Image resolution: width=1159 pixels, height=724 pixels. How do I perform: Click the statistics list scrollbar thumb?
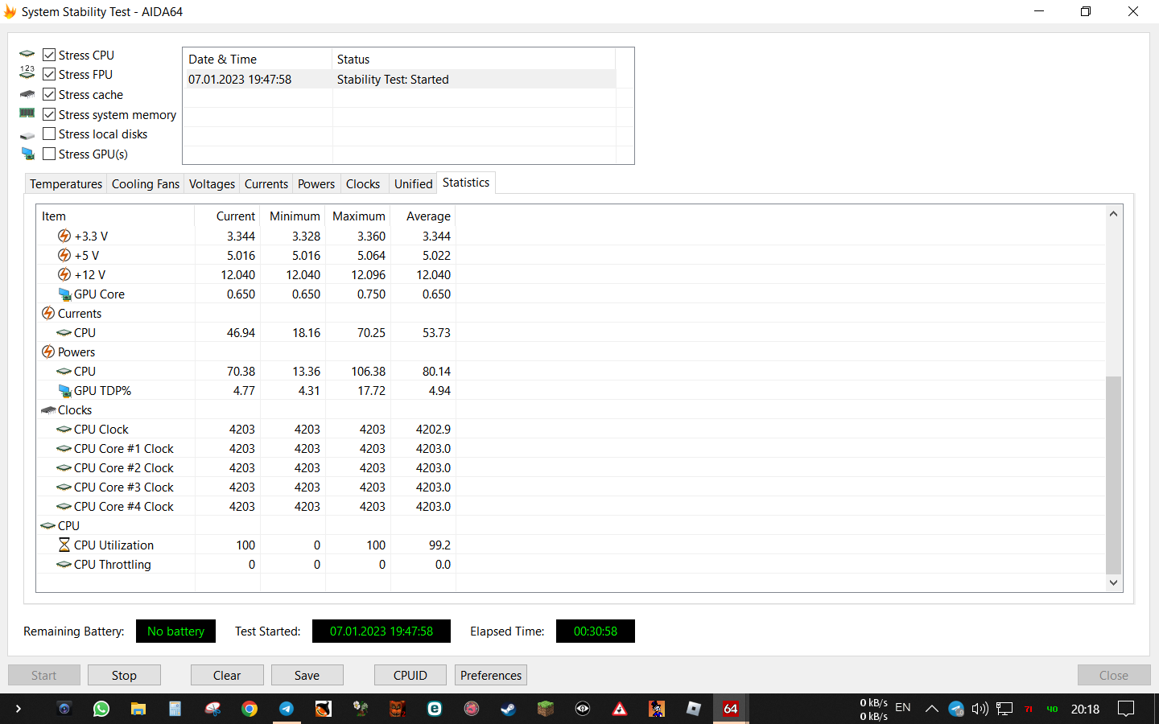pyautogui.click(x=1113, y=475)
